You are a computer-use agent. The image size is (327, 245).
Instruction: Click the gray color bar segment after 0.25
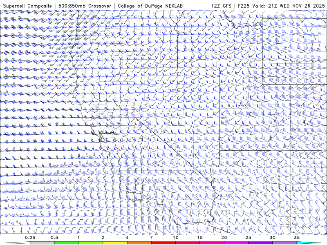(x=43, y=243)
